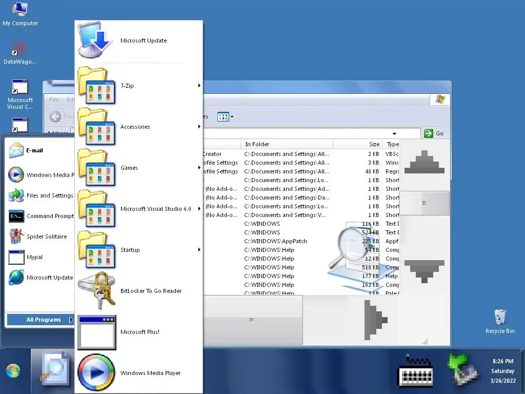
Task: Select the 177 KB Help file row
Action: pyautogui.click(x=301, y=276)
